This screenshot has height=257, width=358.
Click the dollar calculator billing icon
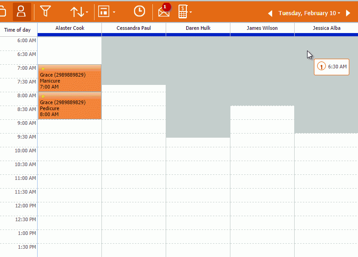[x=183, y=11]
